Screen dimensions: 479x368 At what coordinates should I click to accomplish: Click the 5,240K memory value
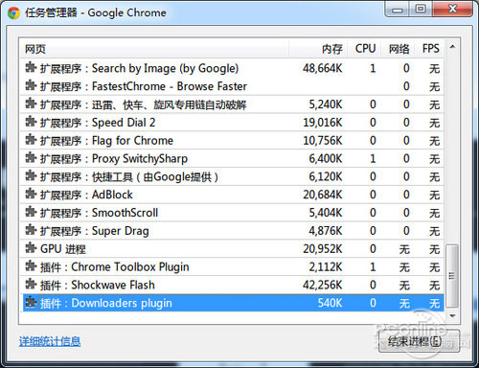(x=326, y=104)
